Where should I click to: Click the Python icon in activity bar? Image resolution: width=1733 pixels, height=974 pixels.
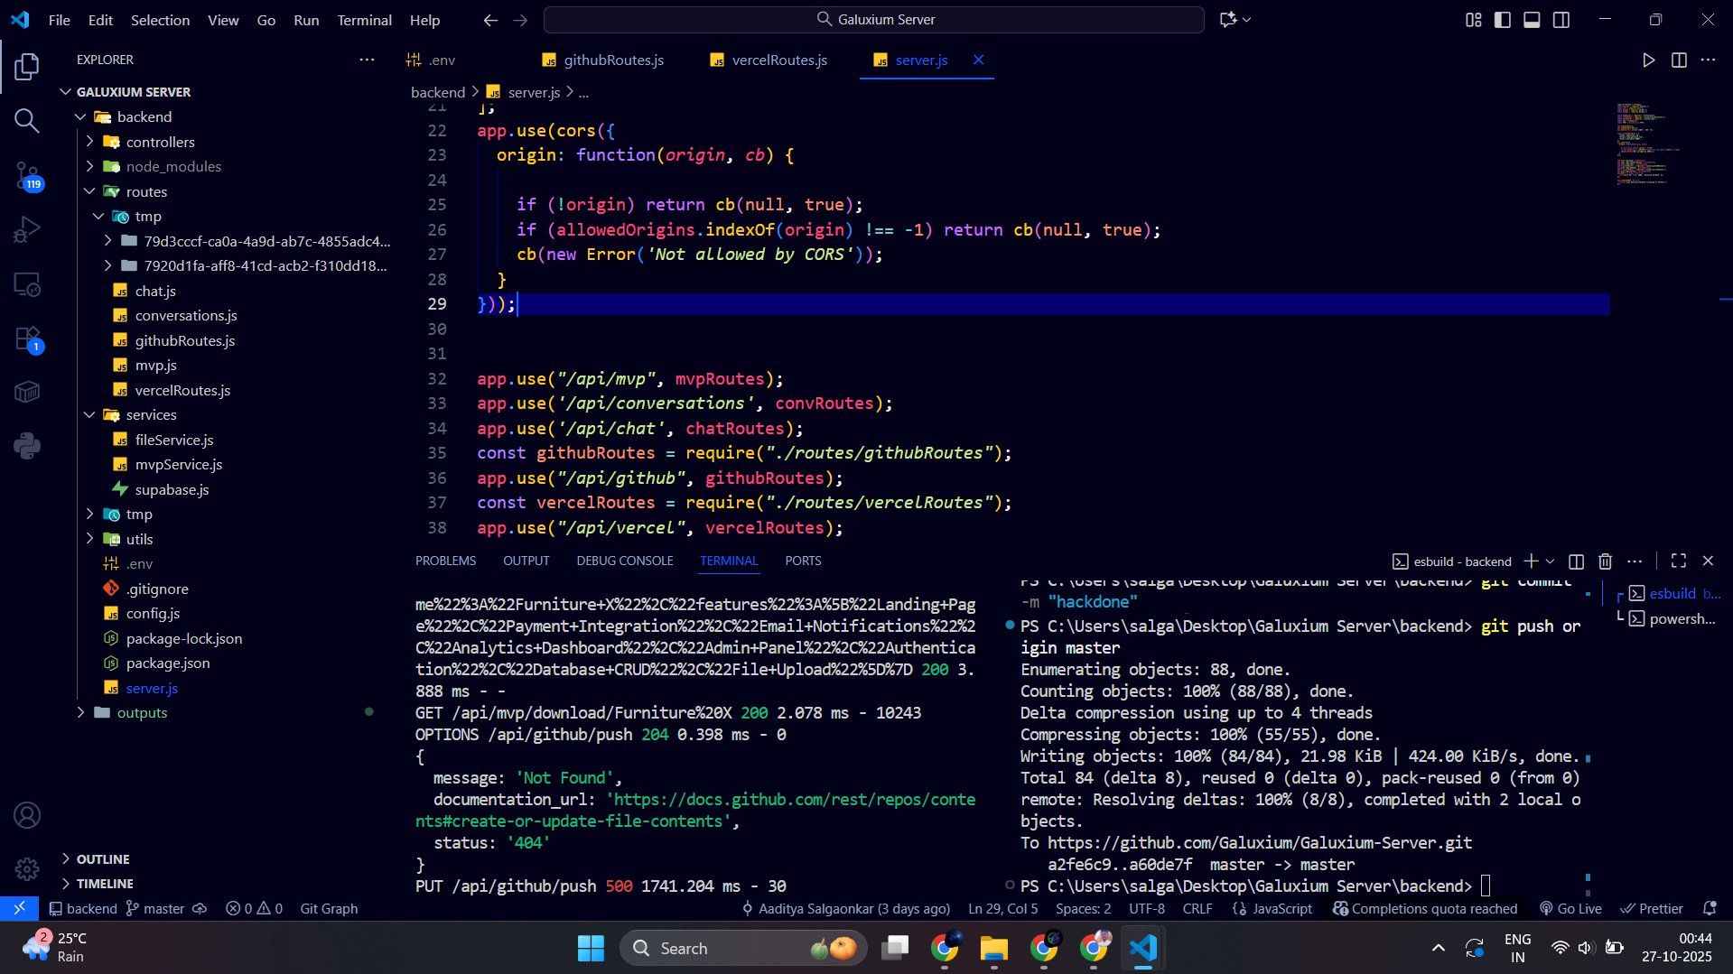tap(27, 446)
